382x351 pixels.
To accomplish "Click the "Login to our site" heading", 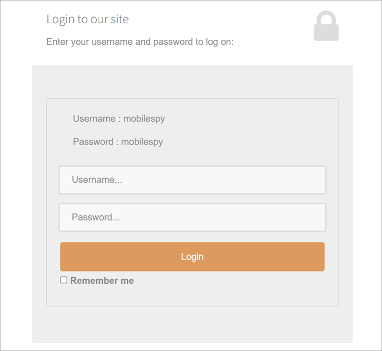I will pos(88,20).
